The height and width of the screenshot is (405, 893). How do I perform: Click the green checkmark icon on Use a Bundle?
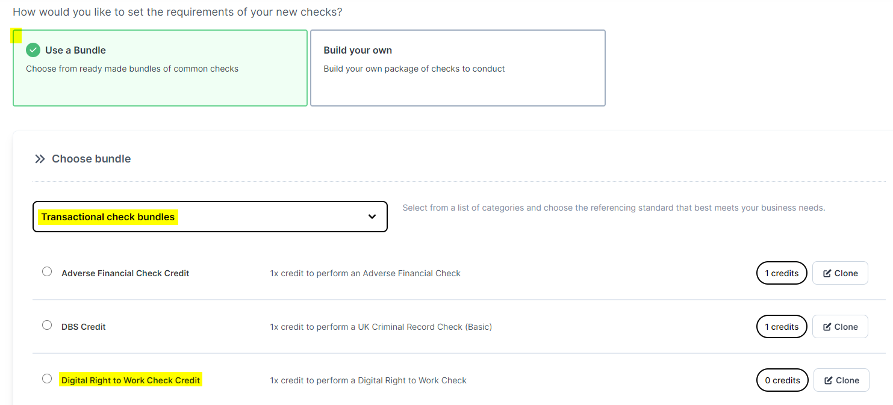33,51
